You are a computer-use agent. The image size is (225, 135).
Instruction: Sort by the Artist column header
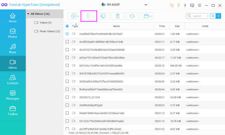(x=205, y=26)
